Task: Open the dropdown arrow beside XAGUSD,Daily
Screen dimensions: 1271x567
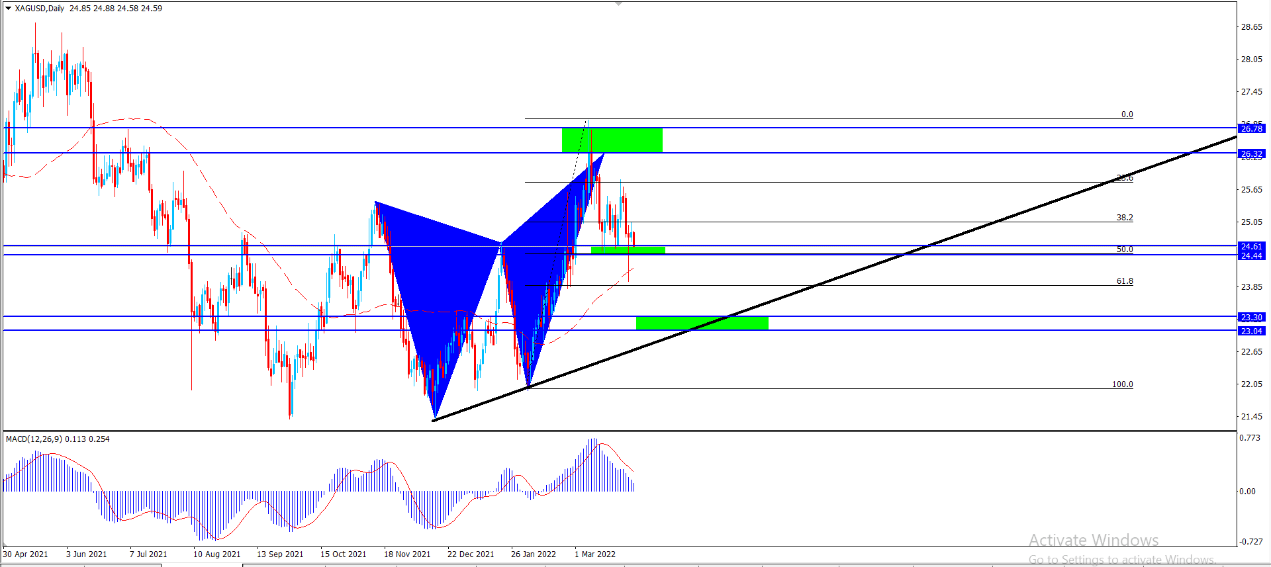Action: (x=8, y=9)
